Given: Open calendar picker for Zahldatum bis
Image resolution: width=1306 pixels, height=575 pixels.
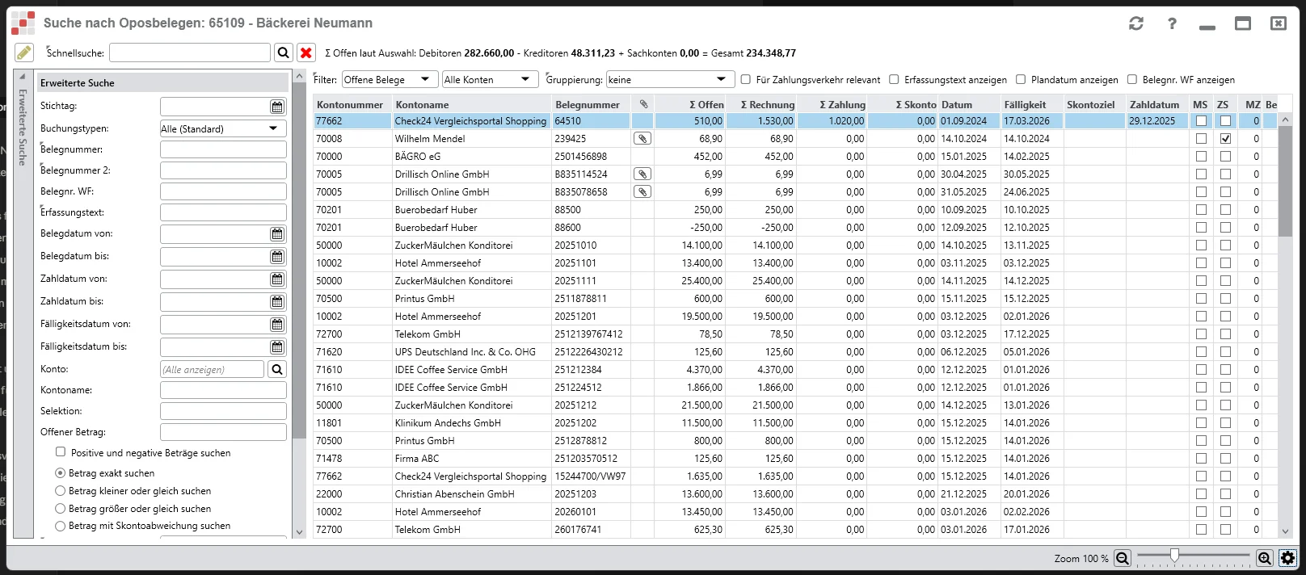Looking at the screenshot, I should tap(277, 302).
